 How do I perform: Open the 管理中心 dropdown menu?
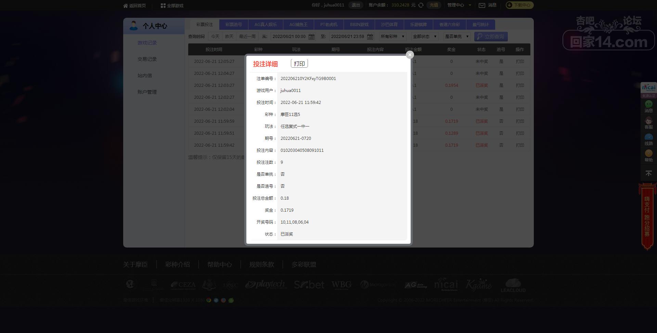point(459,5)
